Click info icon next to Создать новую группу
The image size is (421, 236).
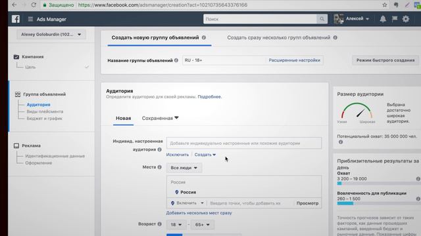point(204,37)
